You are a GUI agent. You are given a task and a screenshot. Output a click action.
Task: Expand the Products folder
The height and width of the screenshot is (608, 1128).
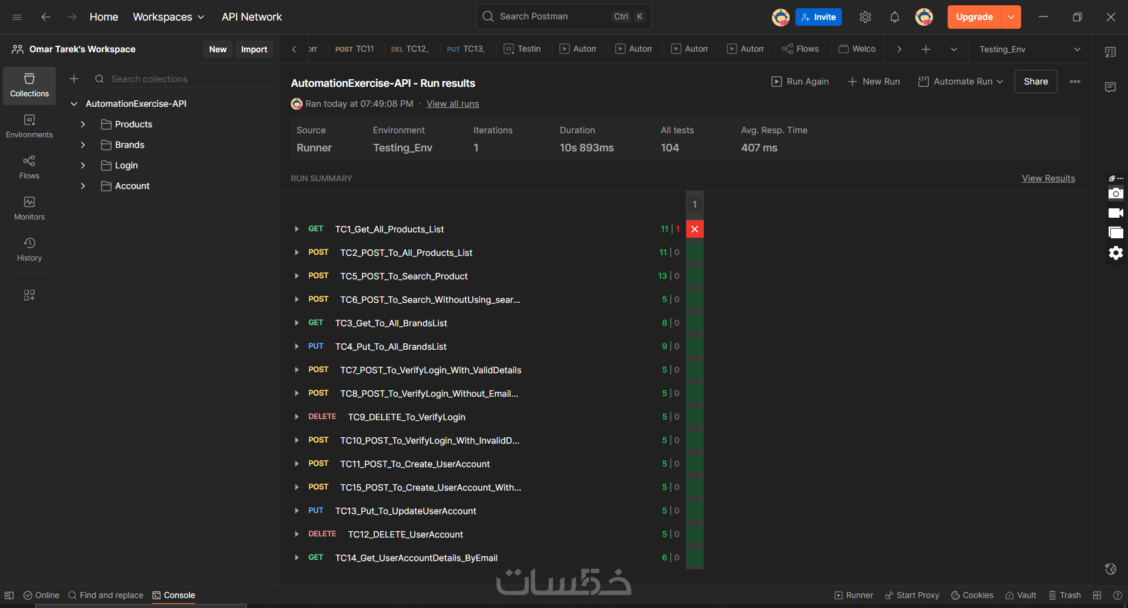(x=83, y=124)
